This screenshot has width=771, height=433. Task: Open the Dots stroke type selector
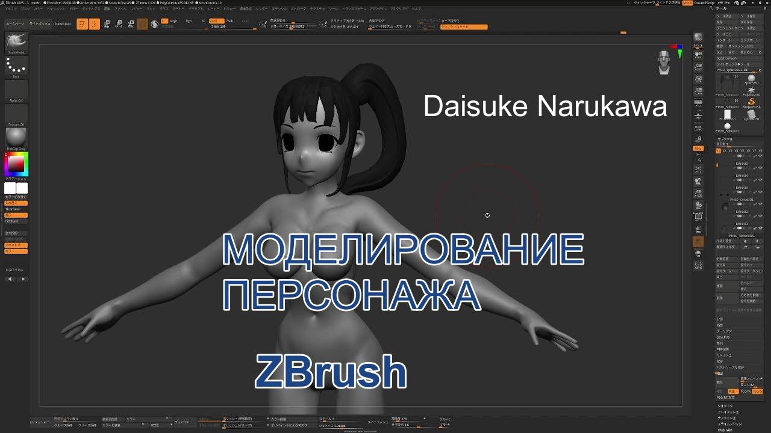pos(16,67)
